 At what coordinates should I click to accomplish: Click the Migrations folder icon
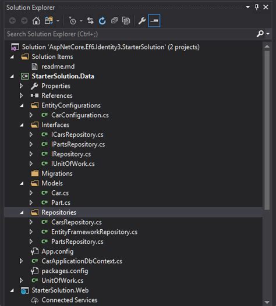pos(35,173)
